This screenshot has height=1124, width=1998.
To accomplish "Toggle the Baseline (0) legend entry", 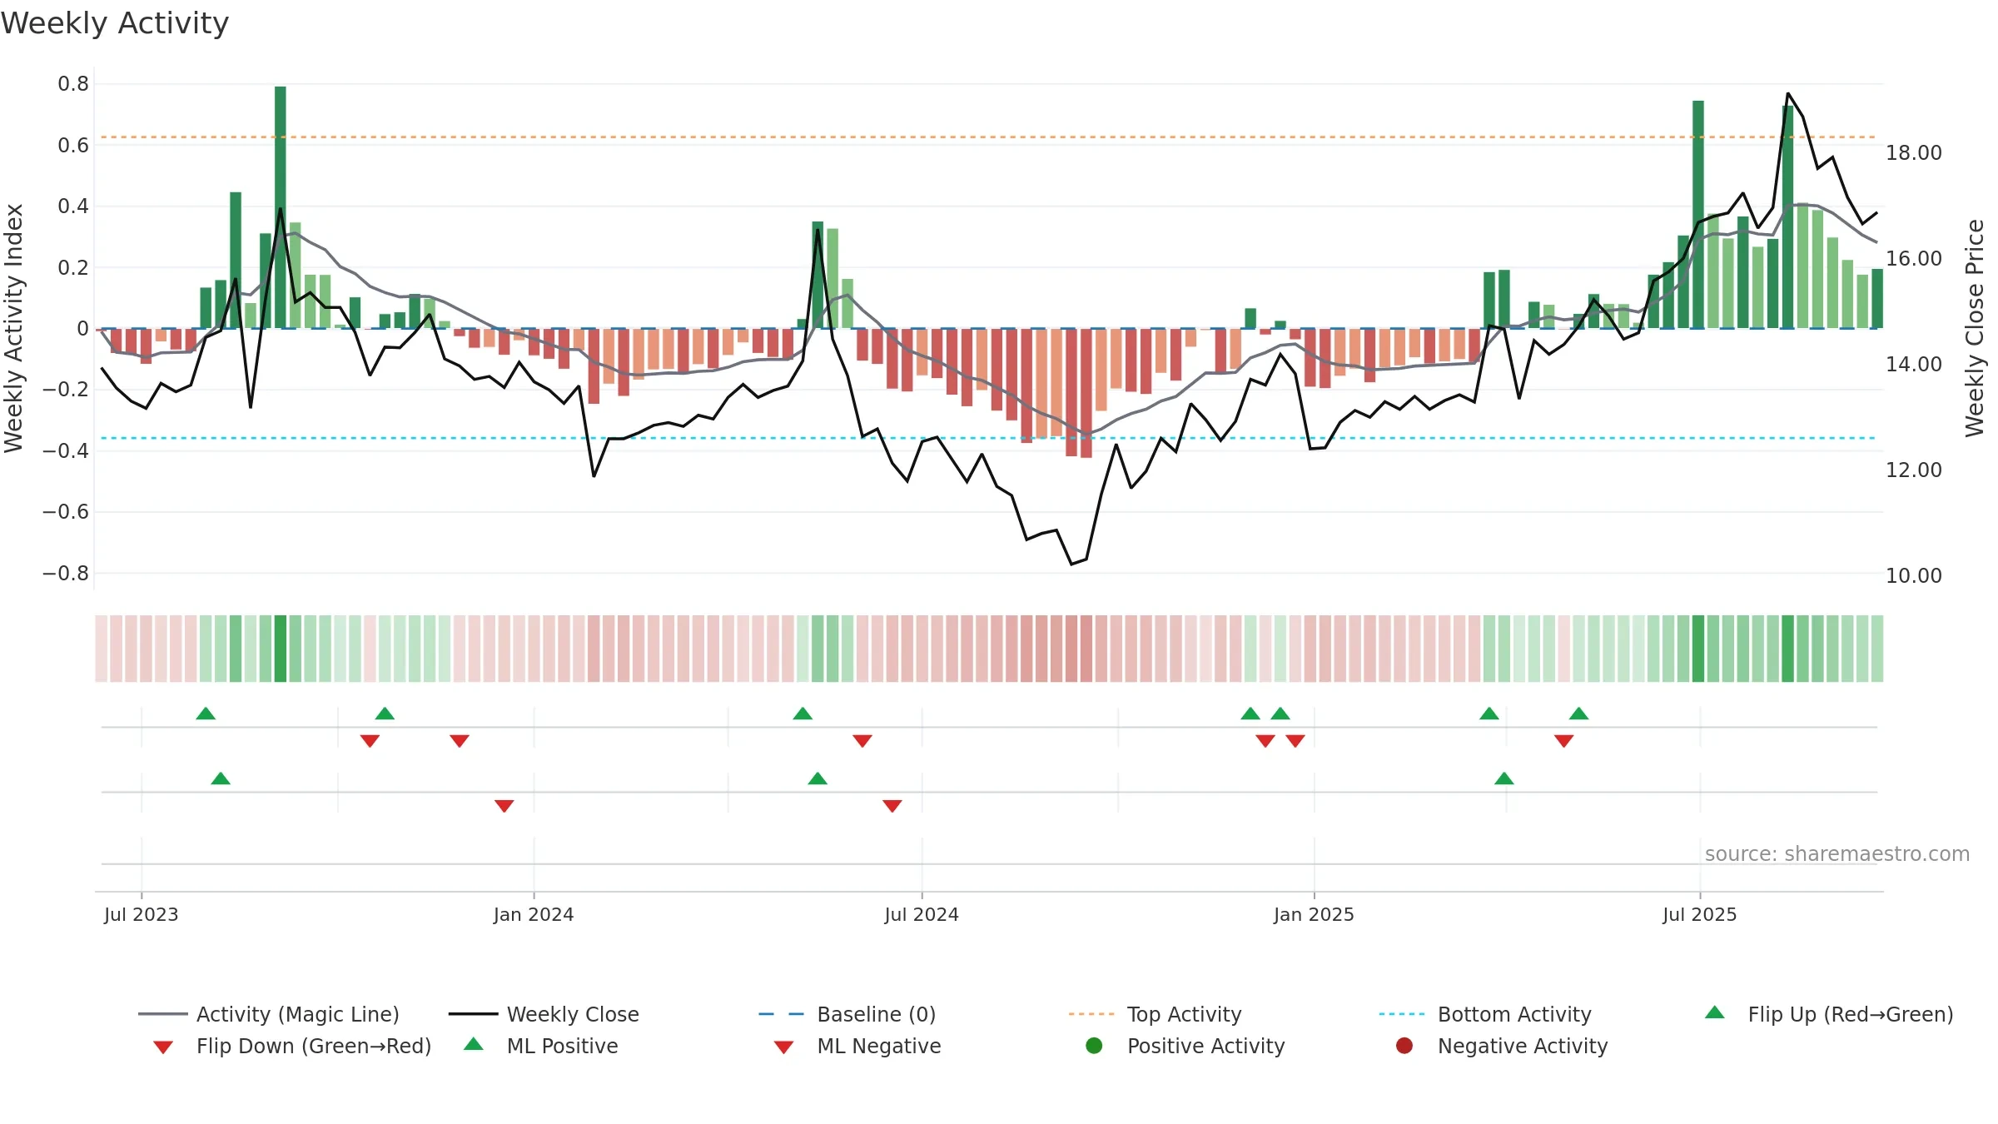I will 847,1014.
